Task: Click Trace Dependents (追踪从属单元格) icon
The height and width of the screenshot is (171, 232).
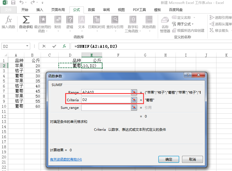Action: [x=212, y=24]
